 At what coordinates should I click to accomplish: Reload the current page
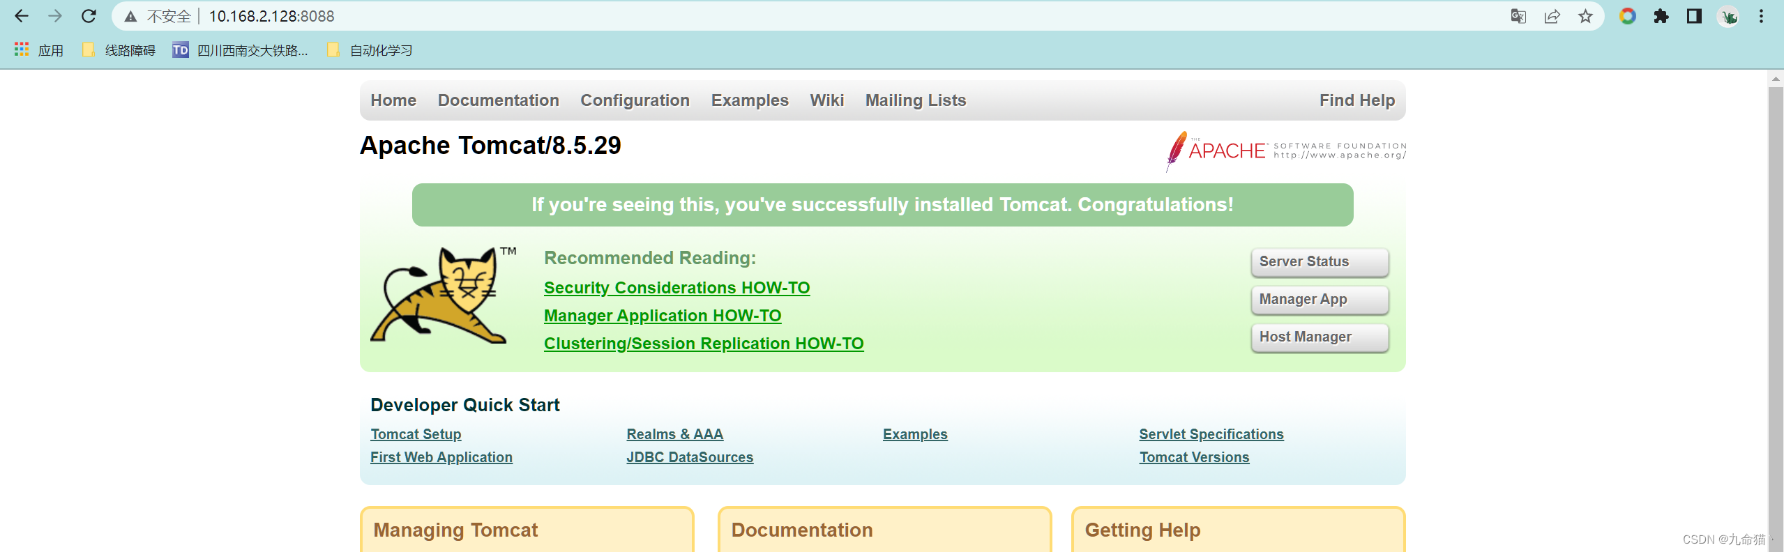89,16
